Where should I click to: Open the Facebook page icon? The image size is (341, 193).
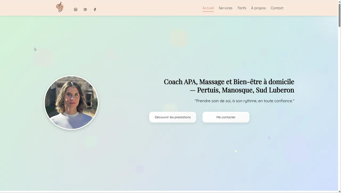(95, 10)
